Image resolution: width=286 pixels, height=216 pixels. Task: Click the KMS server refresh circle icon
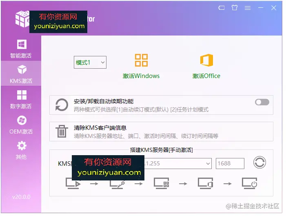[259, 163]
